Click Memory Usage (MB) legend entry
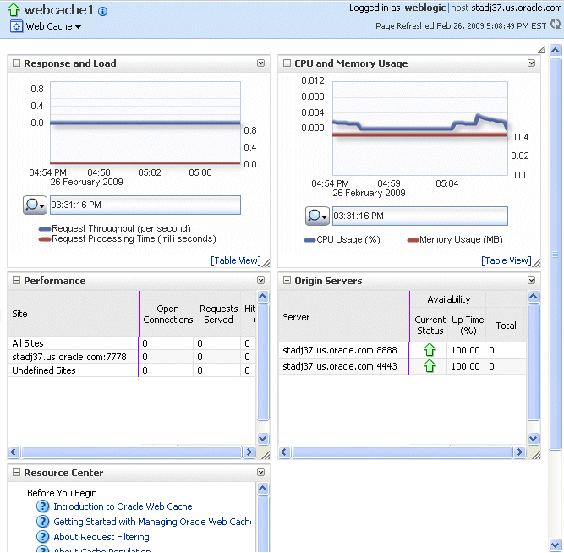 (x=455, y=239)
